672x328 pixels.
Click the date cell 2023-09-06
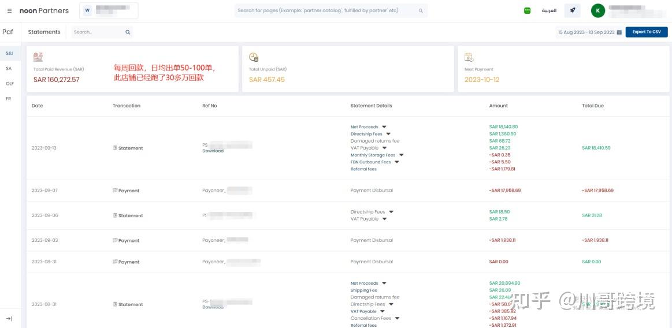(44, 215)
